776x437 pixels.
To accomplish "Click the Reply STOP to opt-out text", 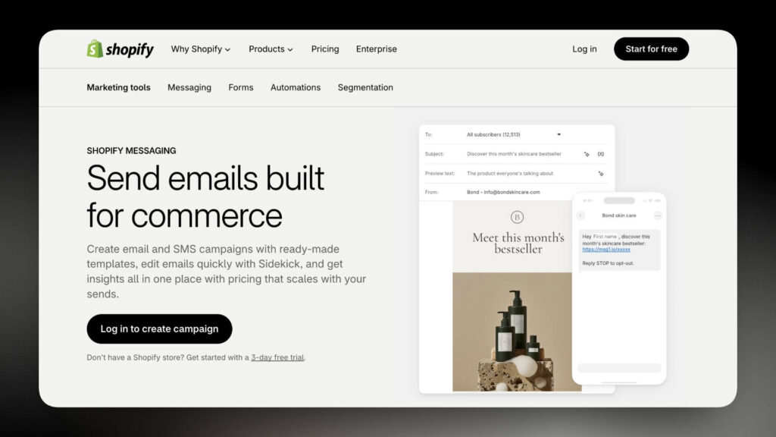I will pyautogui.click(x=608, y=263).
